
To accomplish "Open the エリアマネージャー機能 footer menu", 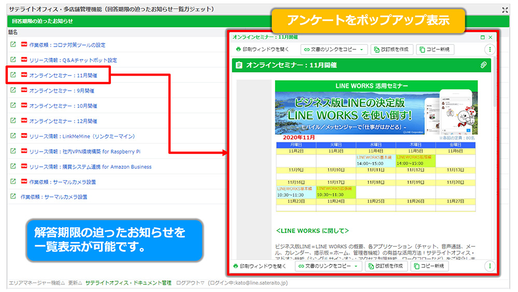I will click(36, 283).
